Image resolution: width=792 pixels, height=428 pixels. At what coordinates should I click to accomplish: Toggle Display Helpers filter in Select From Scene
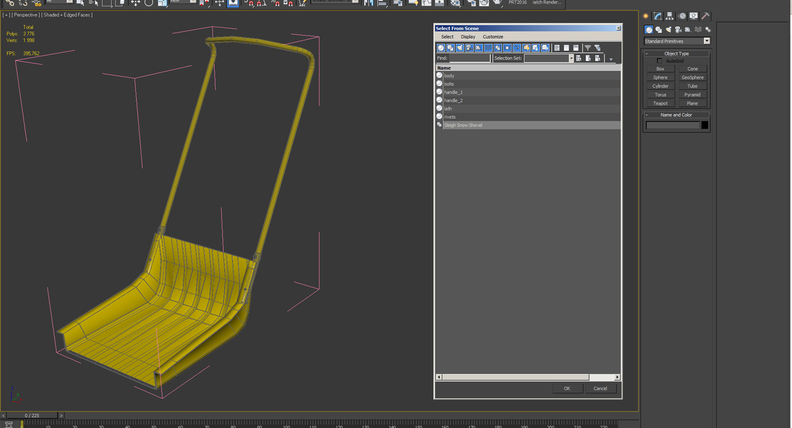478,48
